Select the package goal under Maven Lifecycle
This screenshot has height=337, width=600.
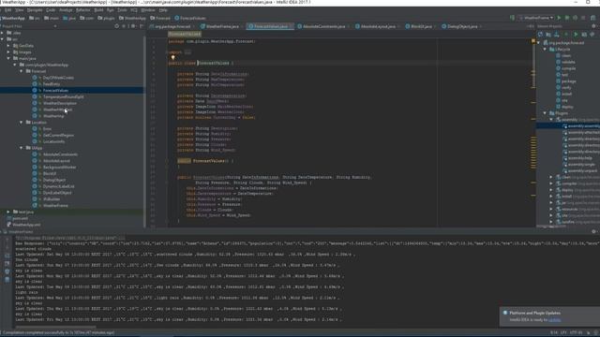pos(569,81)
